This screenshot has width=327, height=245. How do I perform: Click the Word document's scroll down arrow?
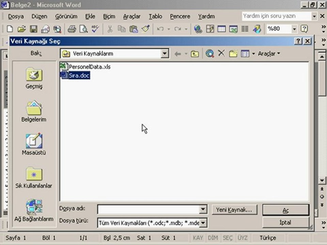(x=322, y=180)
